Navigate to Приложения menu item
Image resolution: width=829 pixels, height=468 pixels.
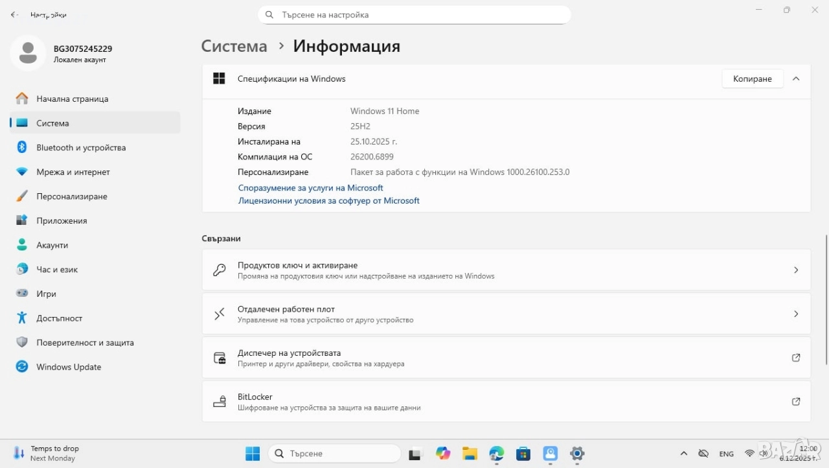point(62,221)
